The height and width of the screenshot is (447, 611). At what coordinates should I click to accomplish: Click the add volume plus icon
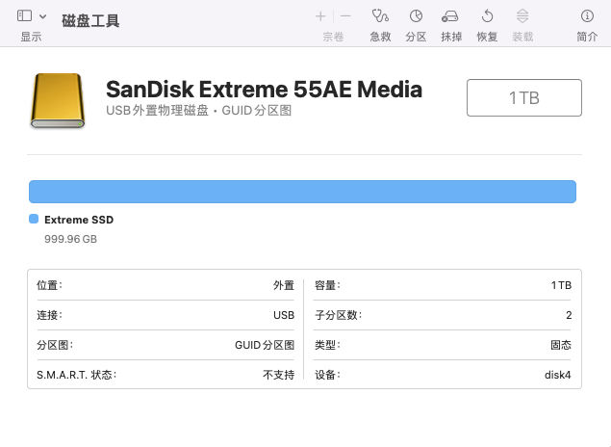(320, 16)
